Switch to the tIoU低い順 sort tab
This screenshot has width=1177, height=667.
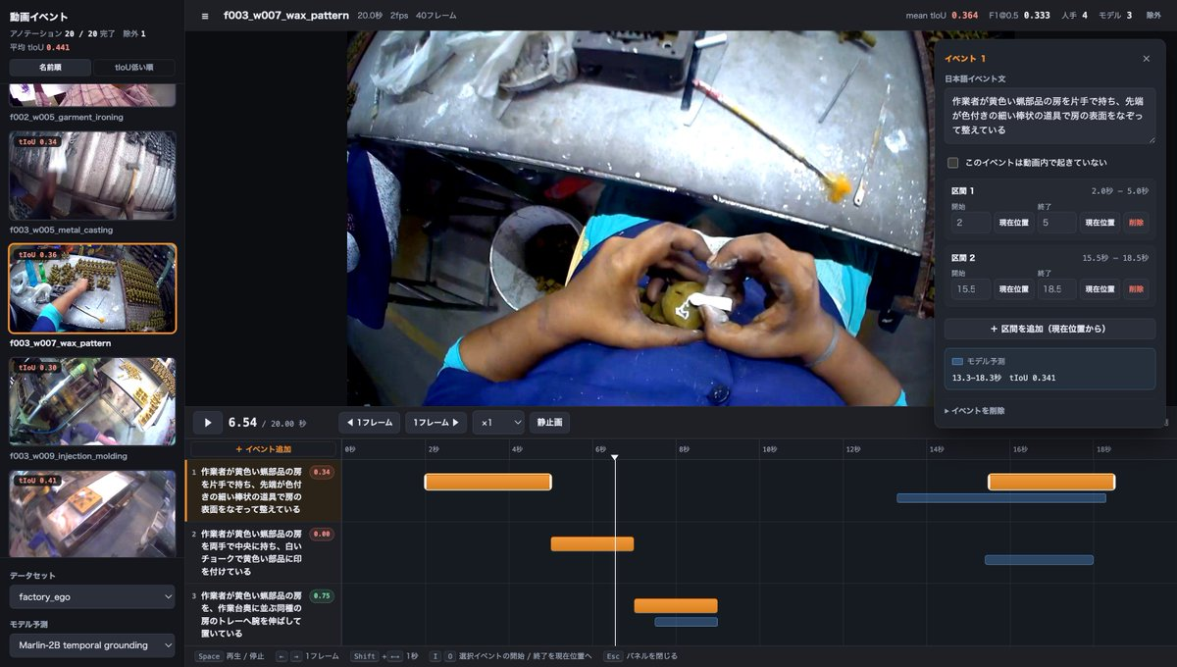click(133, 68)
